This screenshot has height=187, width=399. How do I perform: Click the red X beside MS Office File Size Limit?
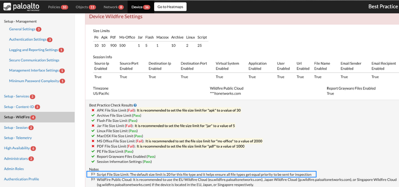pyautogui.click(x=93, y=141)
